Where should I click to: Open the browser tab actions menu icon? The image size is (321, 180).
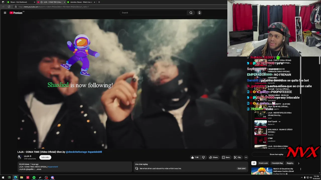3,2
